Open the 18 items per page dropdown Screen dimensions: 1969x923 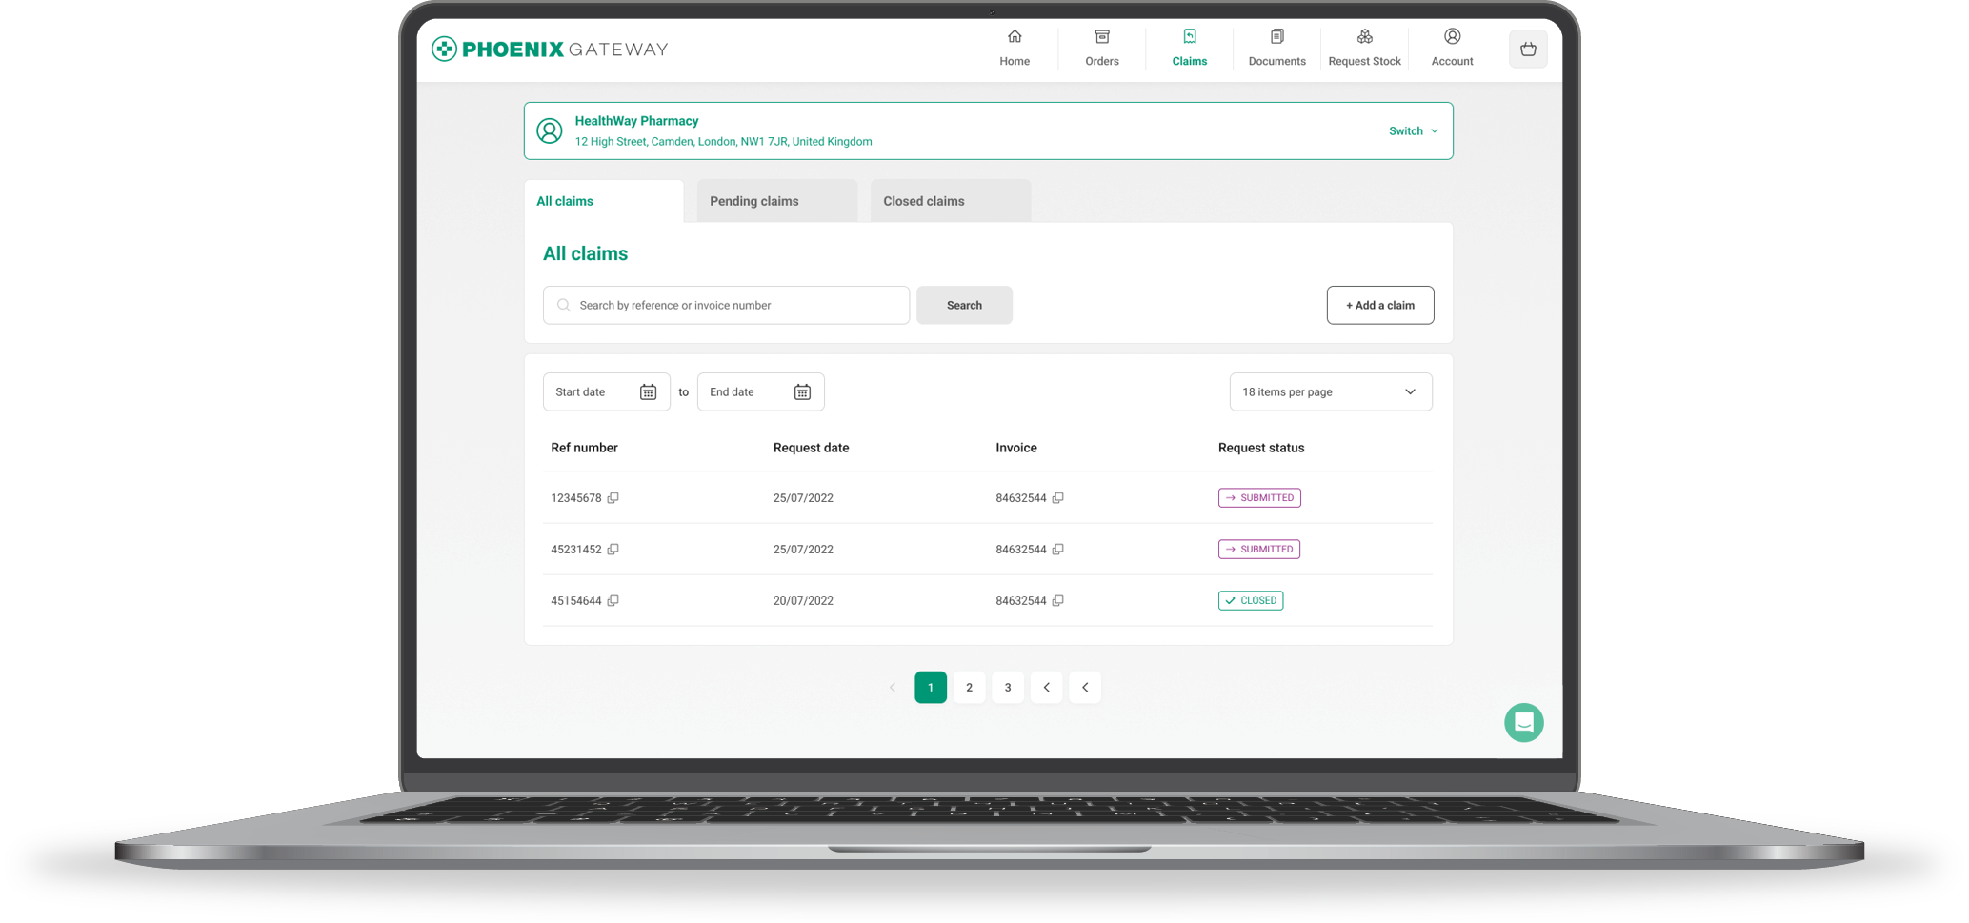1330,392
